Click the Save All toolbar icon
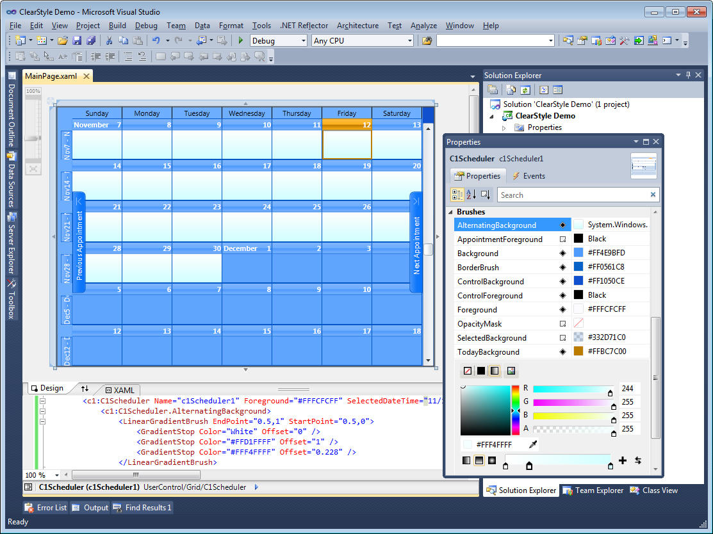 pyautogui.click(x=91, y=40)
